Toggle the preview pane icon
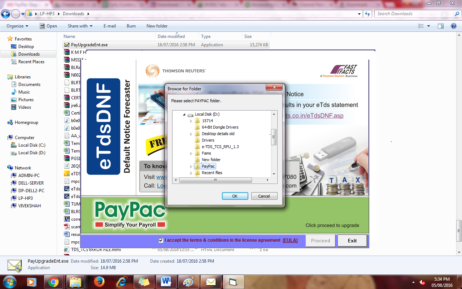462x289 pixels. tap(441, 26)
